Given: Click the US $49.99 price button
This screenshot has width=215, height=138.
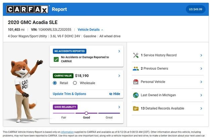Looking at the screenshot, I should [x=196, y=9].
